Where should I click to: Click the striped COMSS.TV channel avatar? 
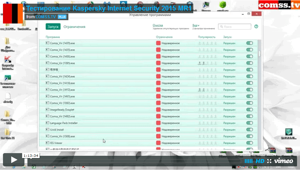[13, 14]
